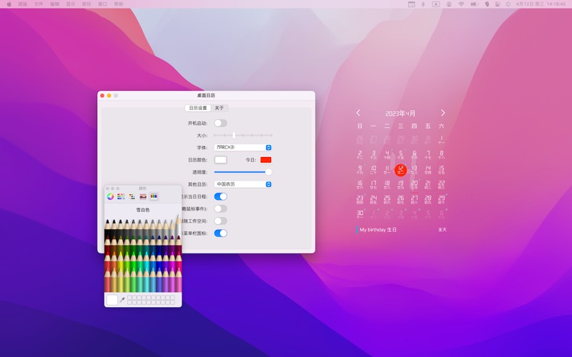Click the 透明度 transparency slider track
Viewport: 572px width, 357px height.
click(242, 172)
